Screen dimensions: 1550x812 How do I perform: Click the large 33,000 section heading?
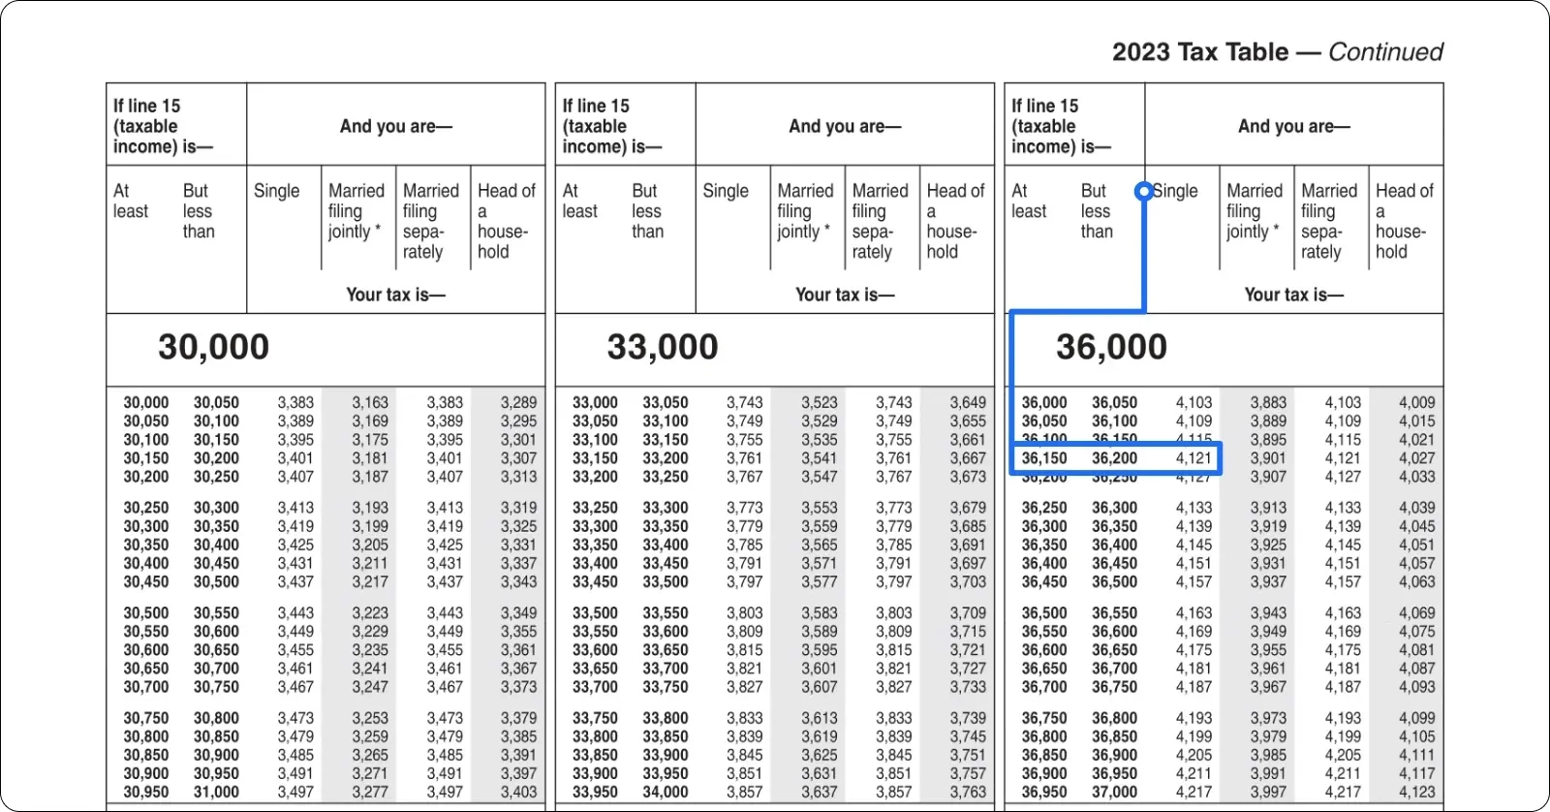pyautogui.click(x=663, y=347)
